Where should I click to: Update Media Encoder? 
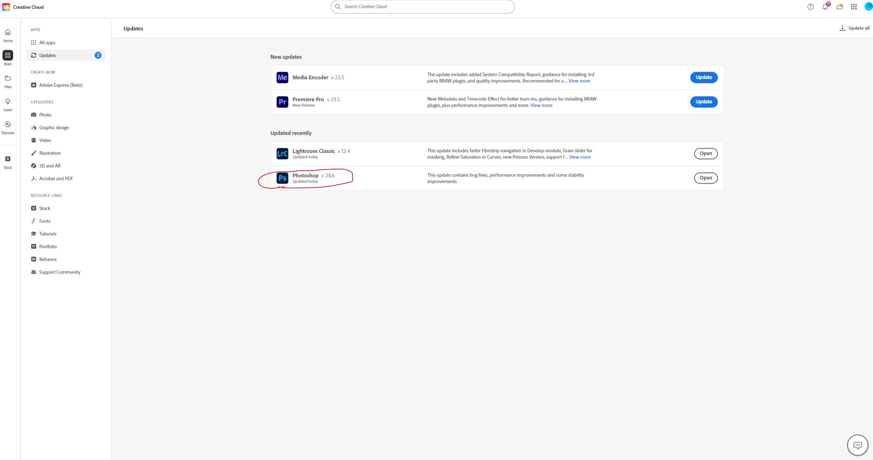(x=703, y=77)
